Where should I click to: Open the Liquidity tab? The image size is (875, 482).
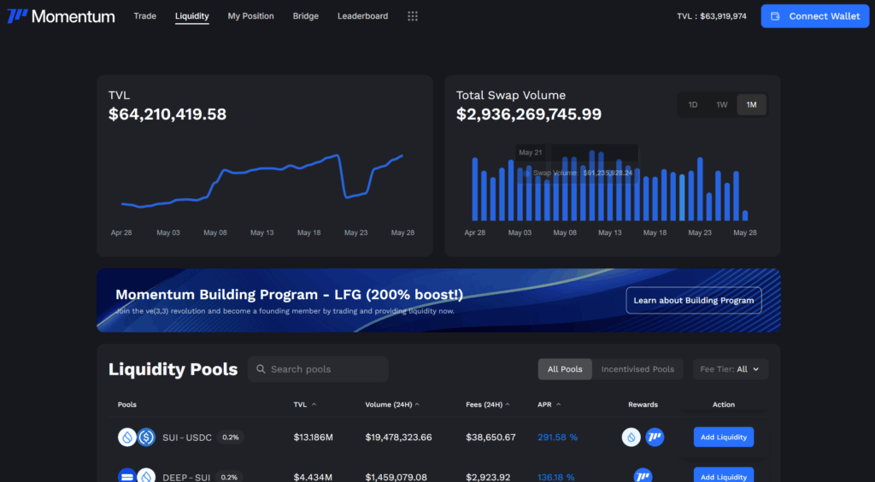192,16
